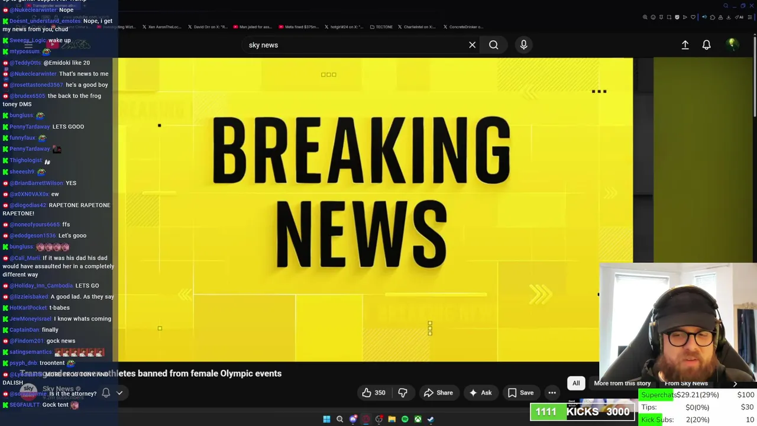This screenshot has width=757, height=426.
Task: Open Spotify from the taskbar
Action: pyautogui.click(x=405, y=419)
